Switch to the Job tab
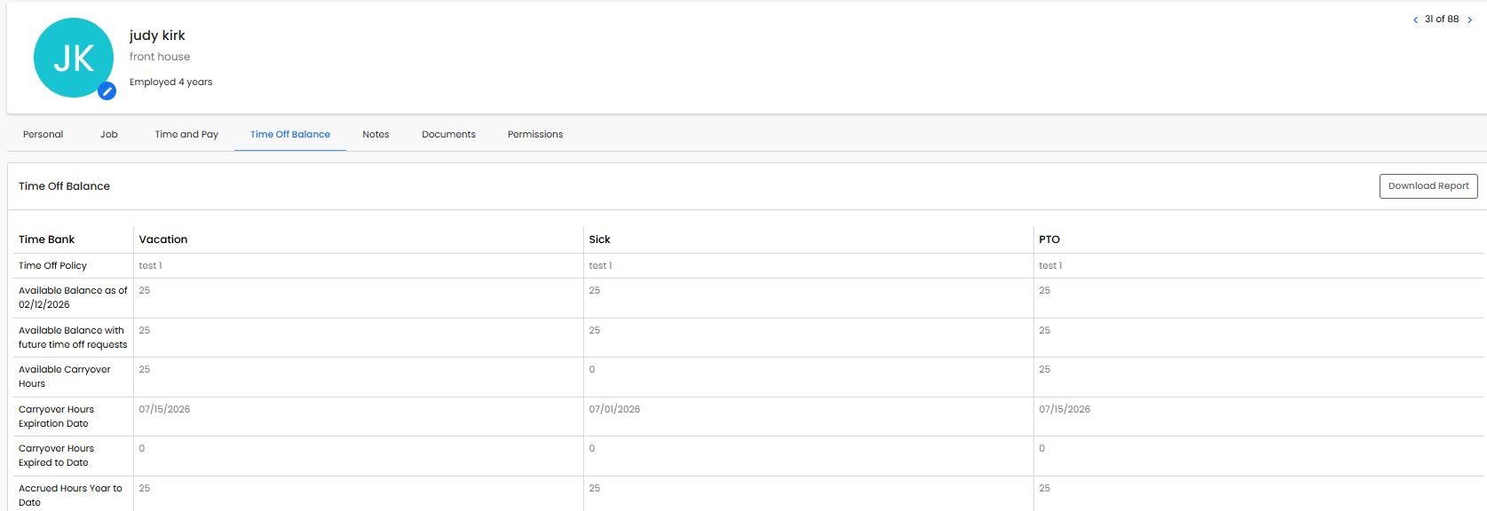Image resolution: width=1487 pixels, height=511 pixels. pos(108,135)
